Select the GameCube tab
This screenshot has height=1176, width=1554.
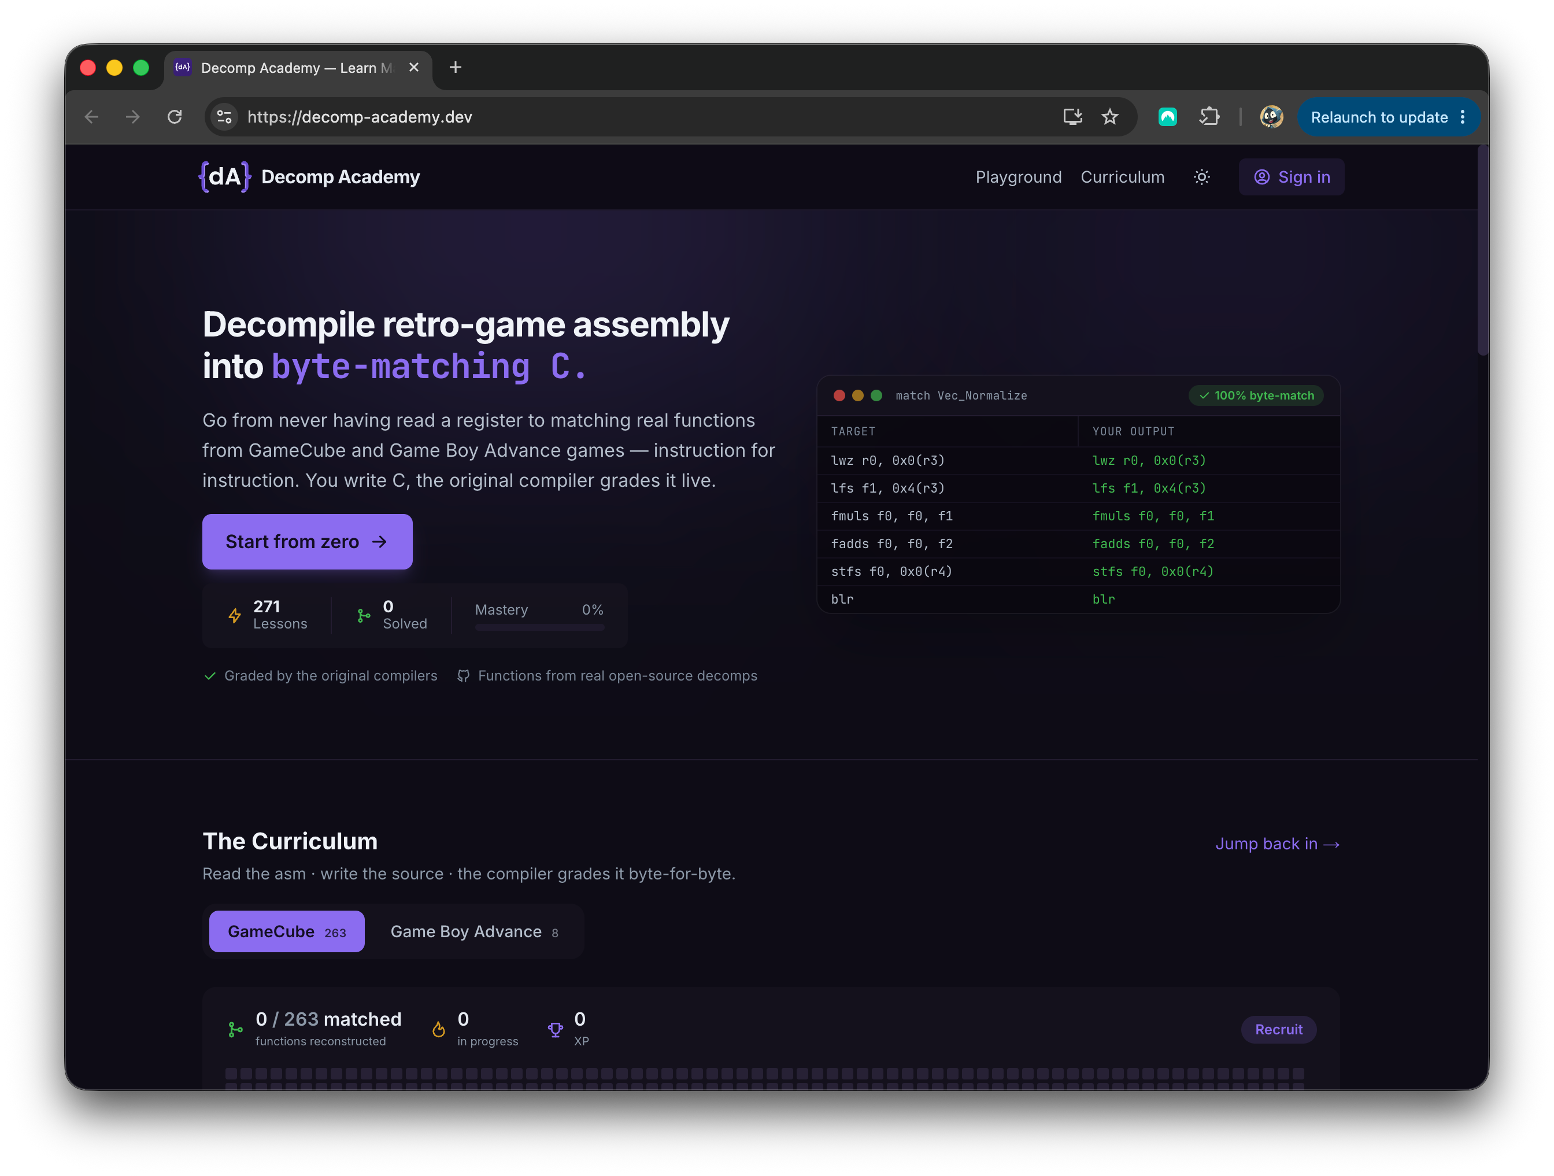287,931
